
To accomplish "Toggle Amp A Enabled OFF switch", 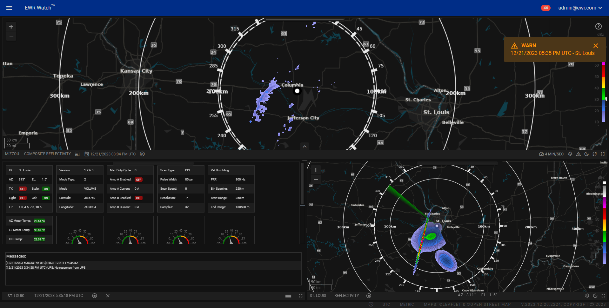I will (138, 180).
